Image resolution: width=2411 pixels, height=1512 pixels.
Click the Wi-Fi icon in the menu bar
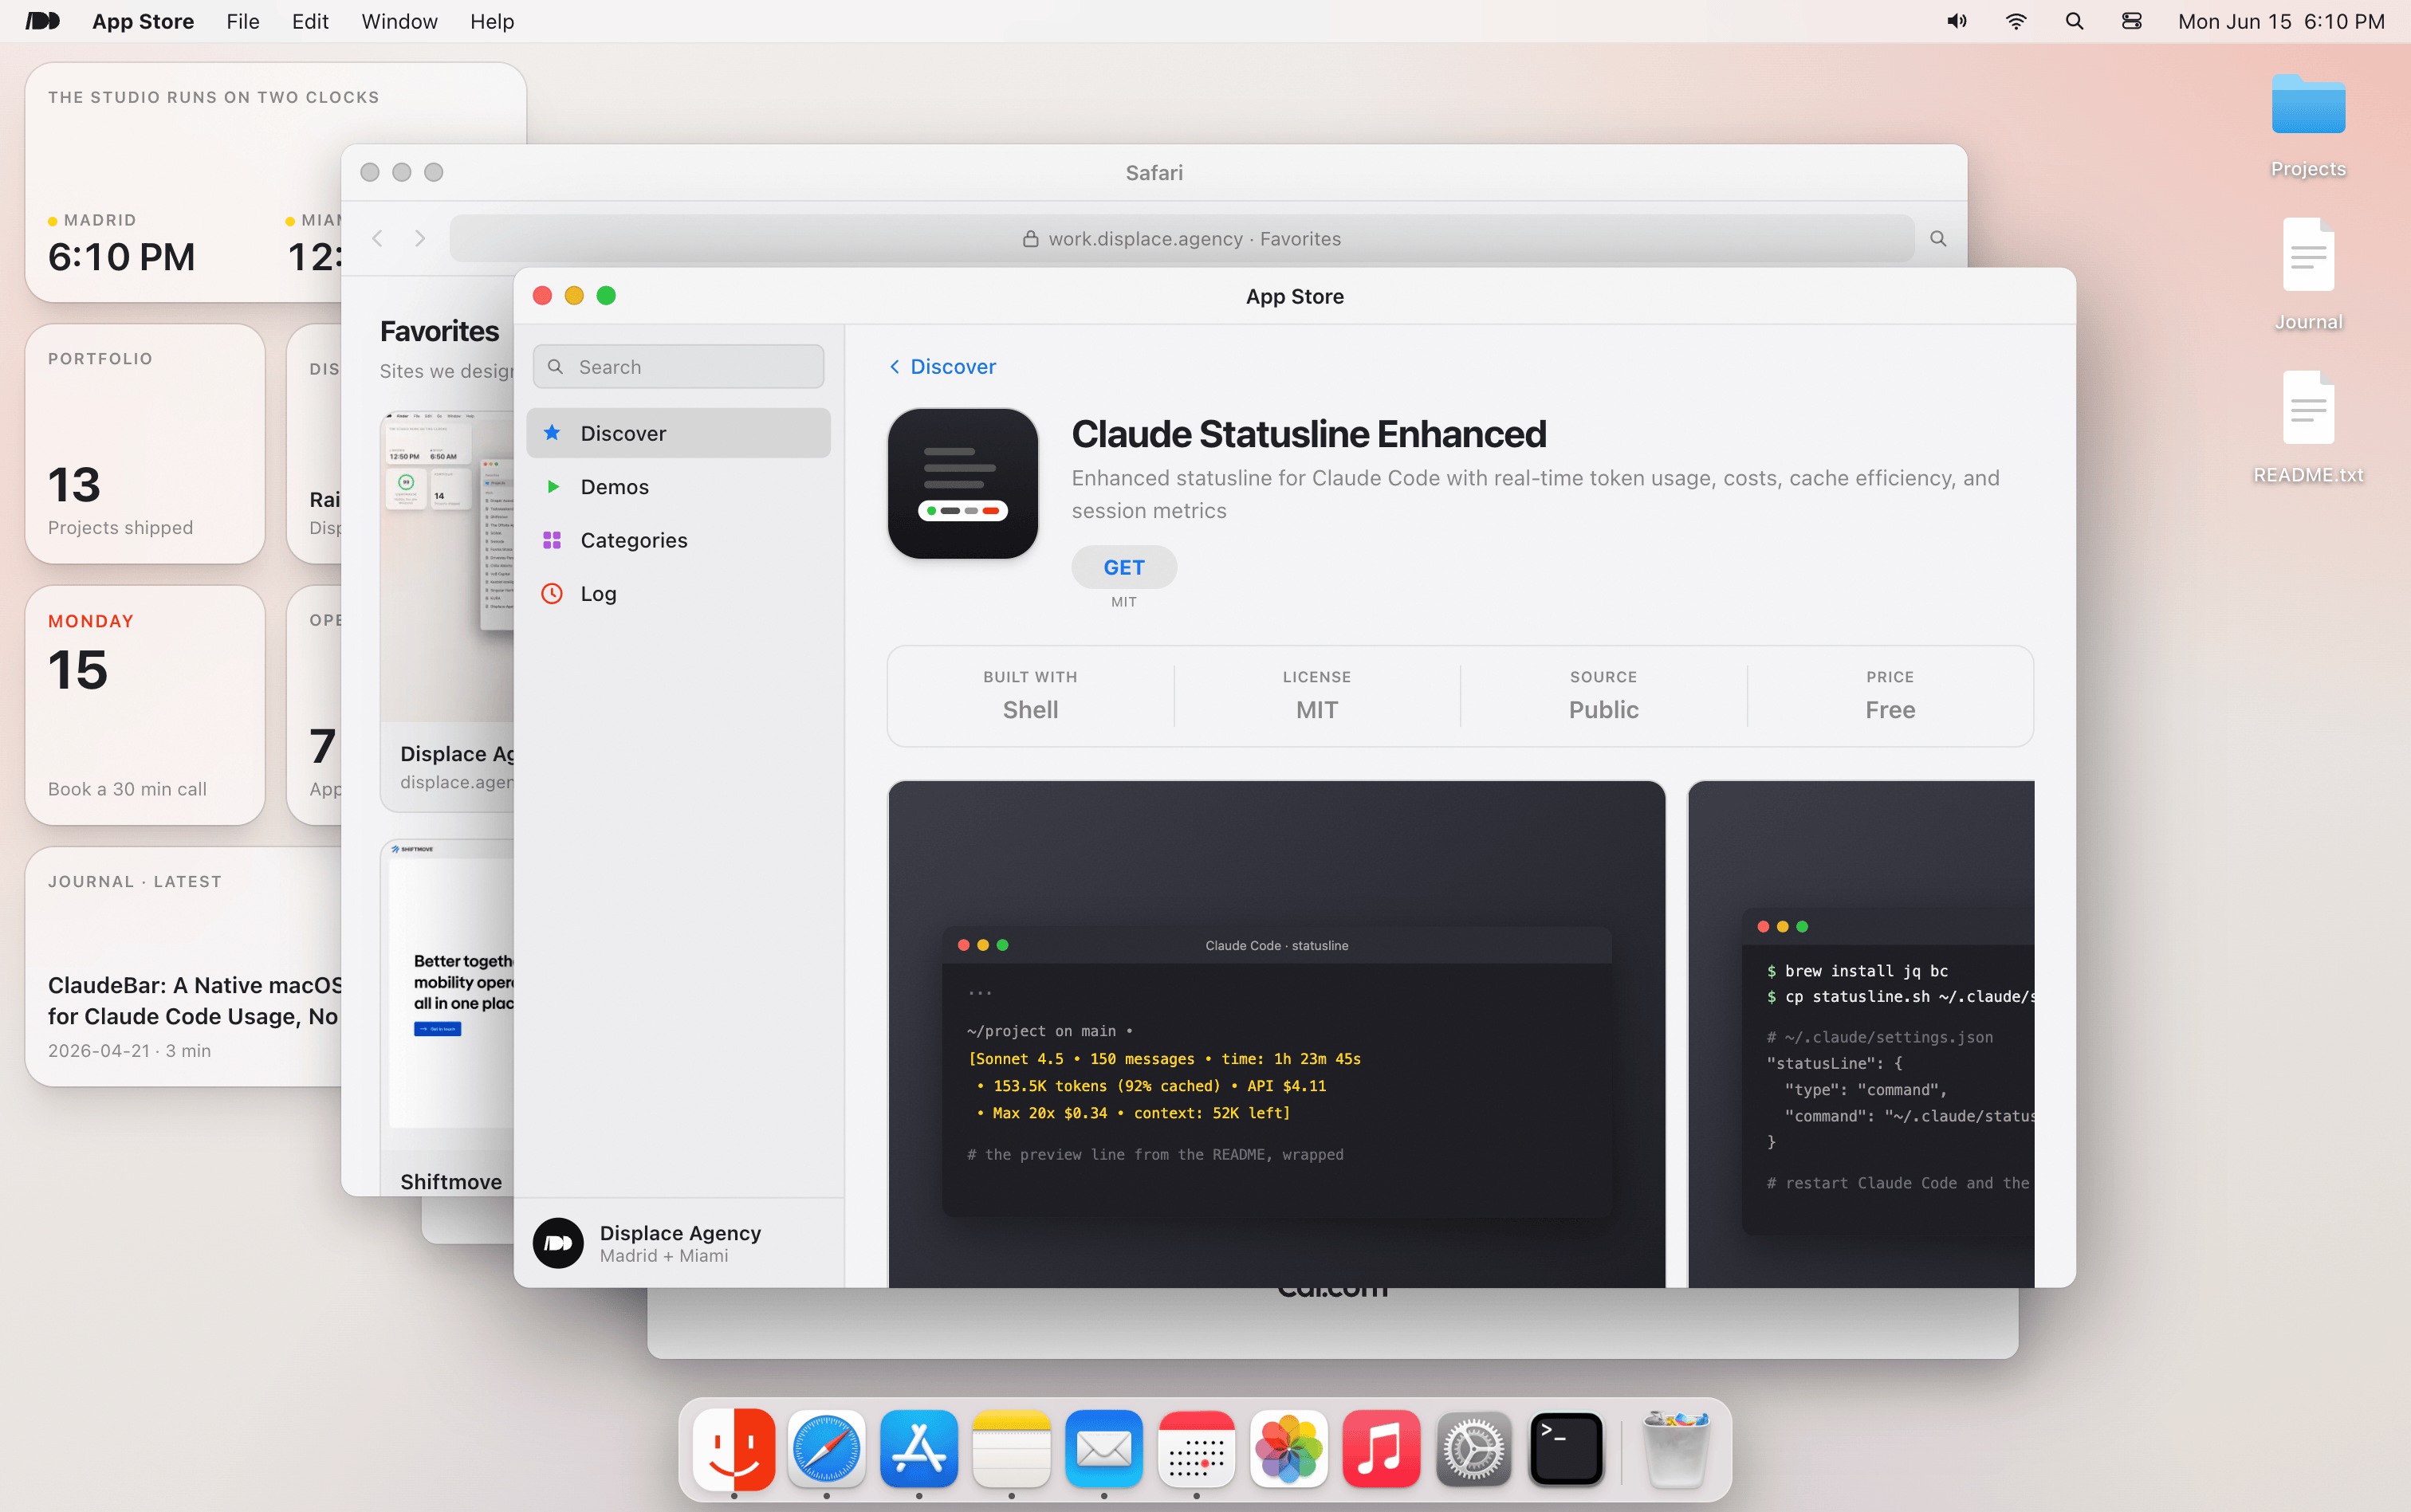[x=2016, y=21]
